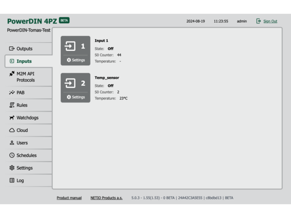Open the Settings sidebar tab
Image resolution: width=291 pixels, height=218 pixels.
(25, 168)
